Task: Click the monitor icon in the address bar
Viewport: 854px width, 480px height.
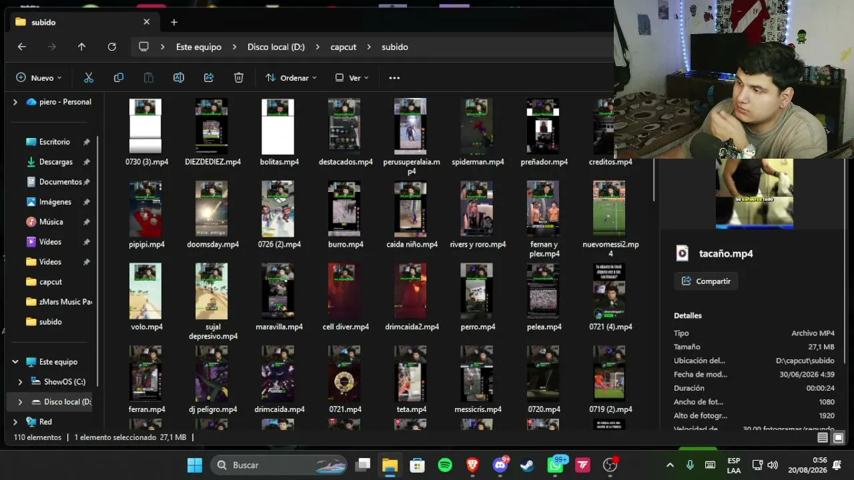Action: pyautogui.click(x=143, y=47)
